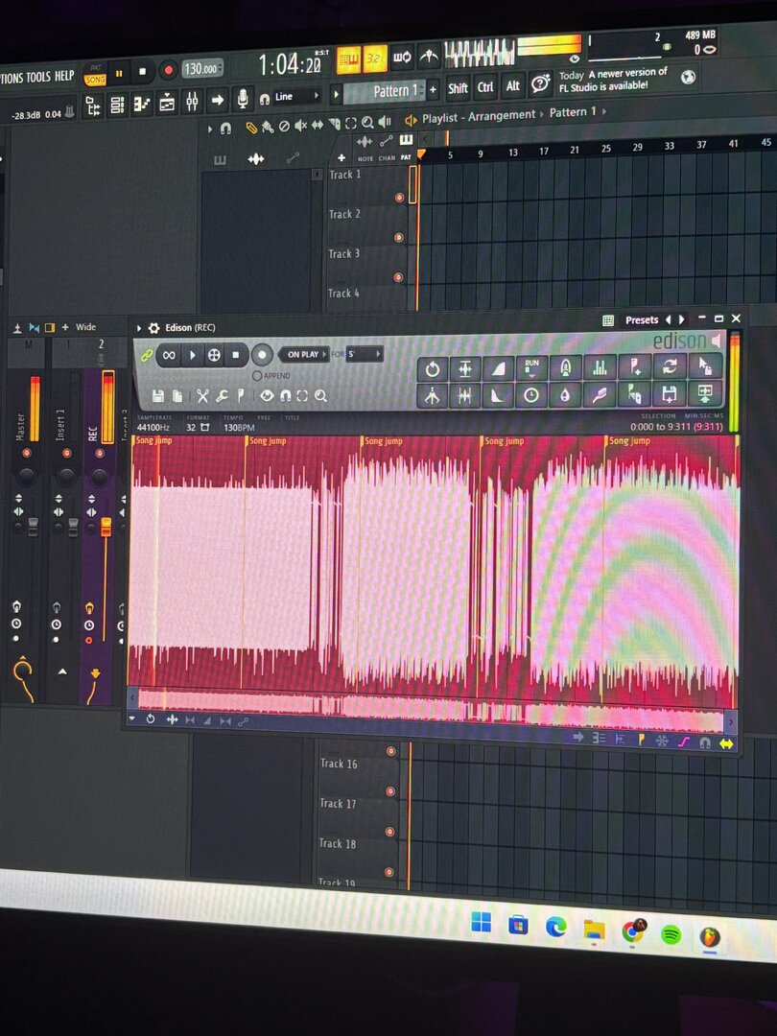
Task: Open Edison loop tuner tool
Action: click(x=670, y=365)
